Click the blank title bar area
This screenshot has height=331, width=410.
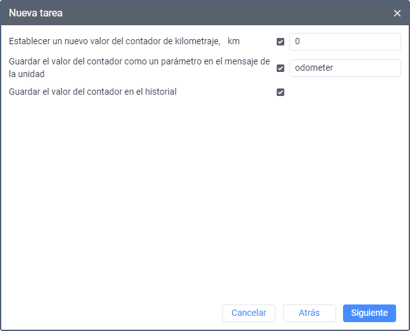point(221,13)
